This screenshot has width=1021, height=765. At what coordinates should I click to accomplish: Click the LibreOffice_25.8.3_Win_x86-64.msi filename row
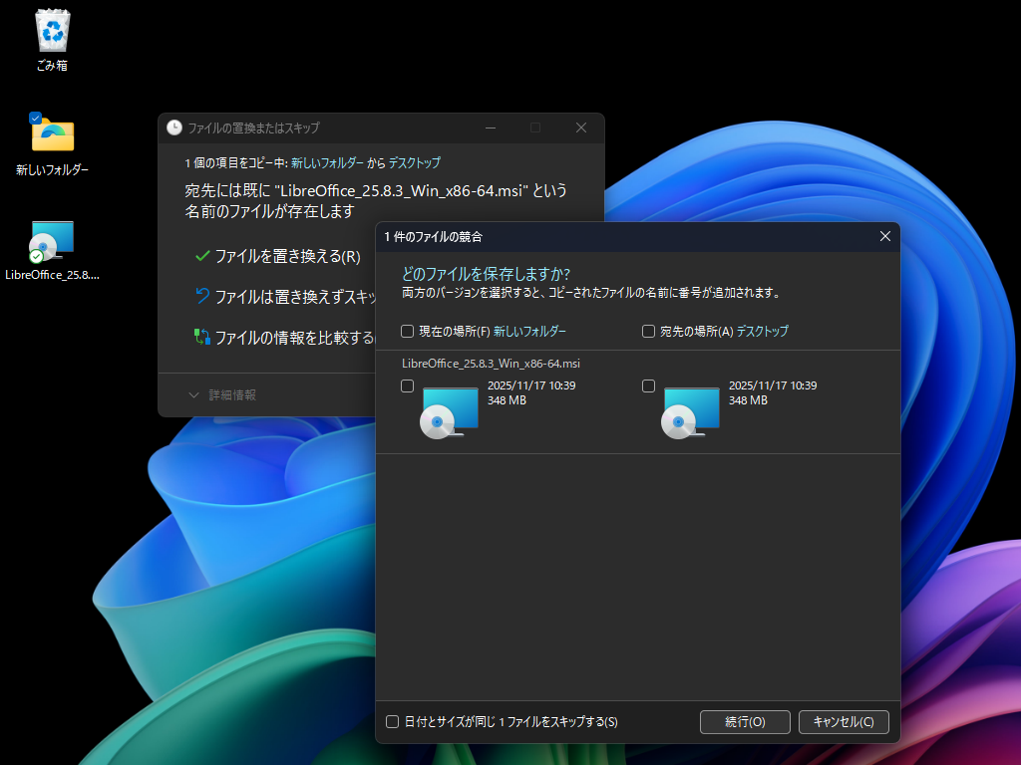click(491, 364)
